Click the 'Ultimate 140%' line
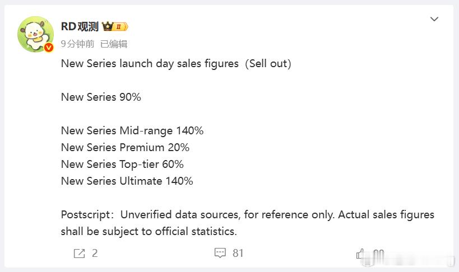The height and width of the screenshot is (272, 459). point(127,181)
